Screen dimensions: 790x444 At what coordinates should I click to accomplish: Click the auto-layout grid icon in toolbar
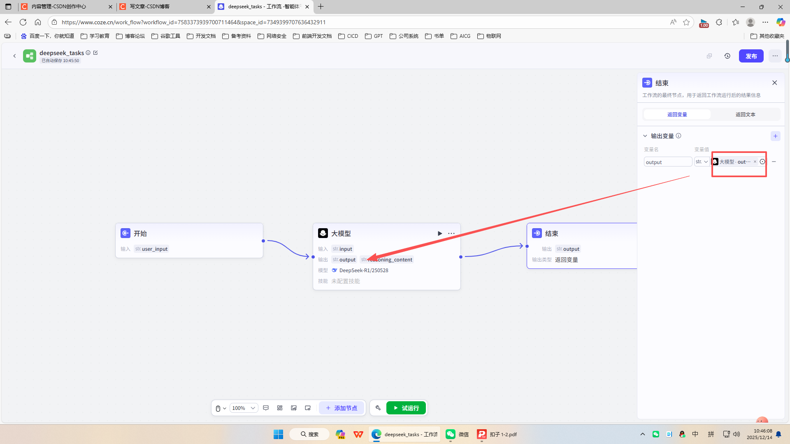coord(280,408)
